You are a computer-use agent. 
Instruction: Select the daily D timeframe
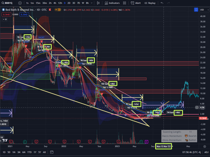(x=65, y=3)
